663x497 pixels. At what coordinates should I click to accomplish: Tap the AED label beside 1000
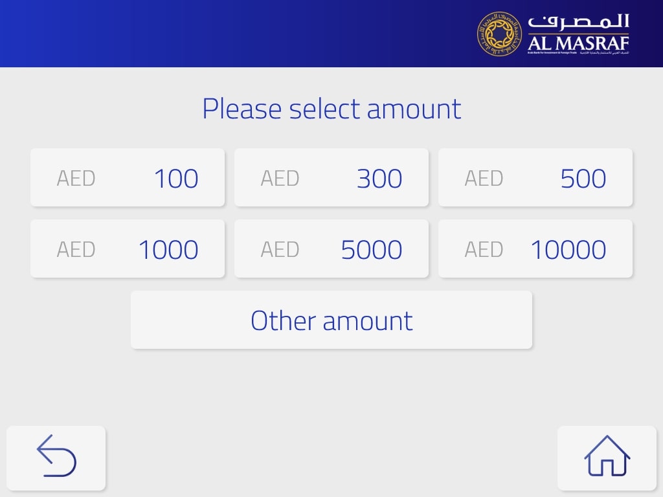[x=76, y=249]
